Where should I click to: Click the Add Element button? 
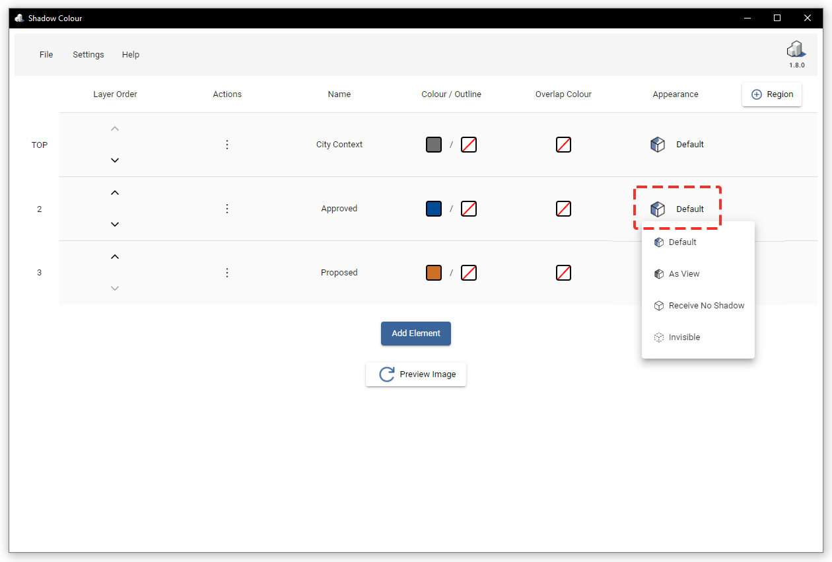(416, 334)
